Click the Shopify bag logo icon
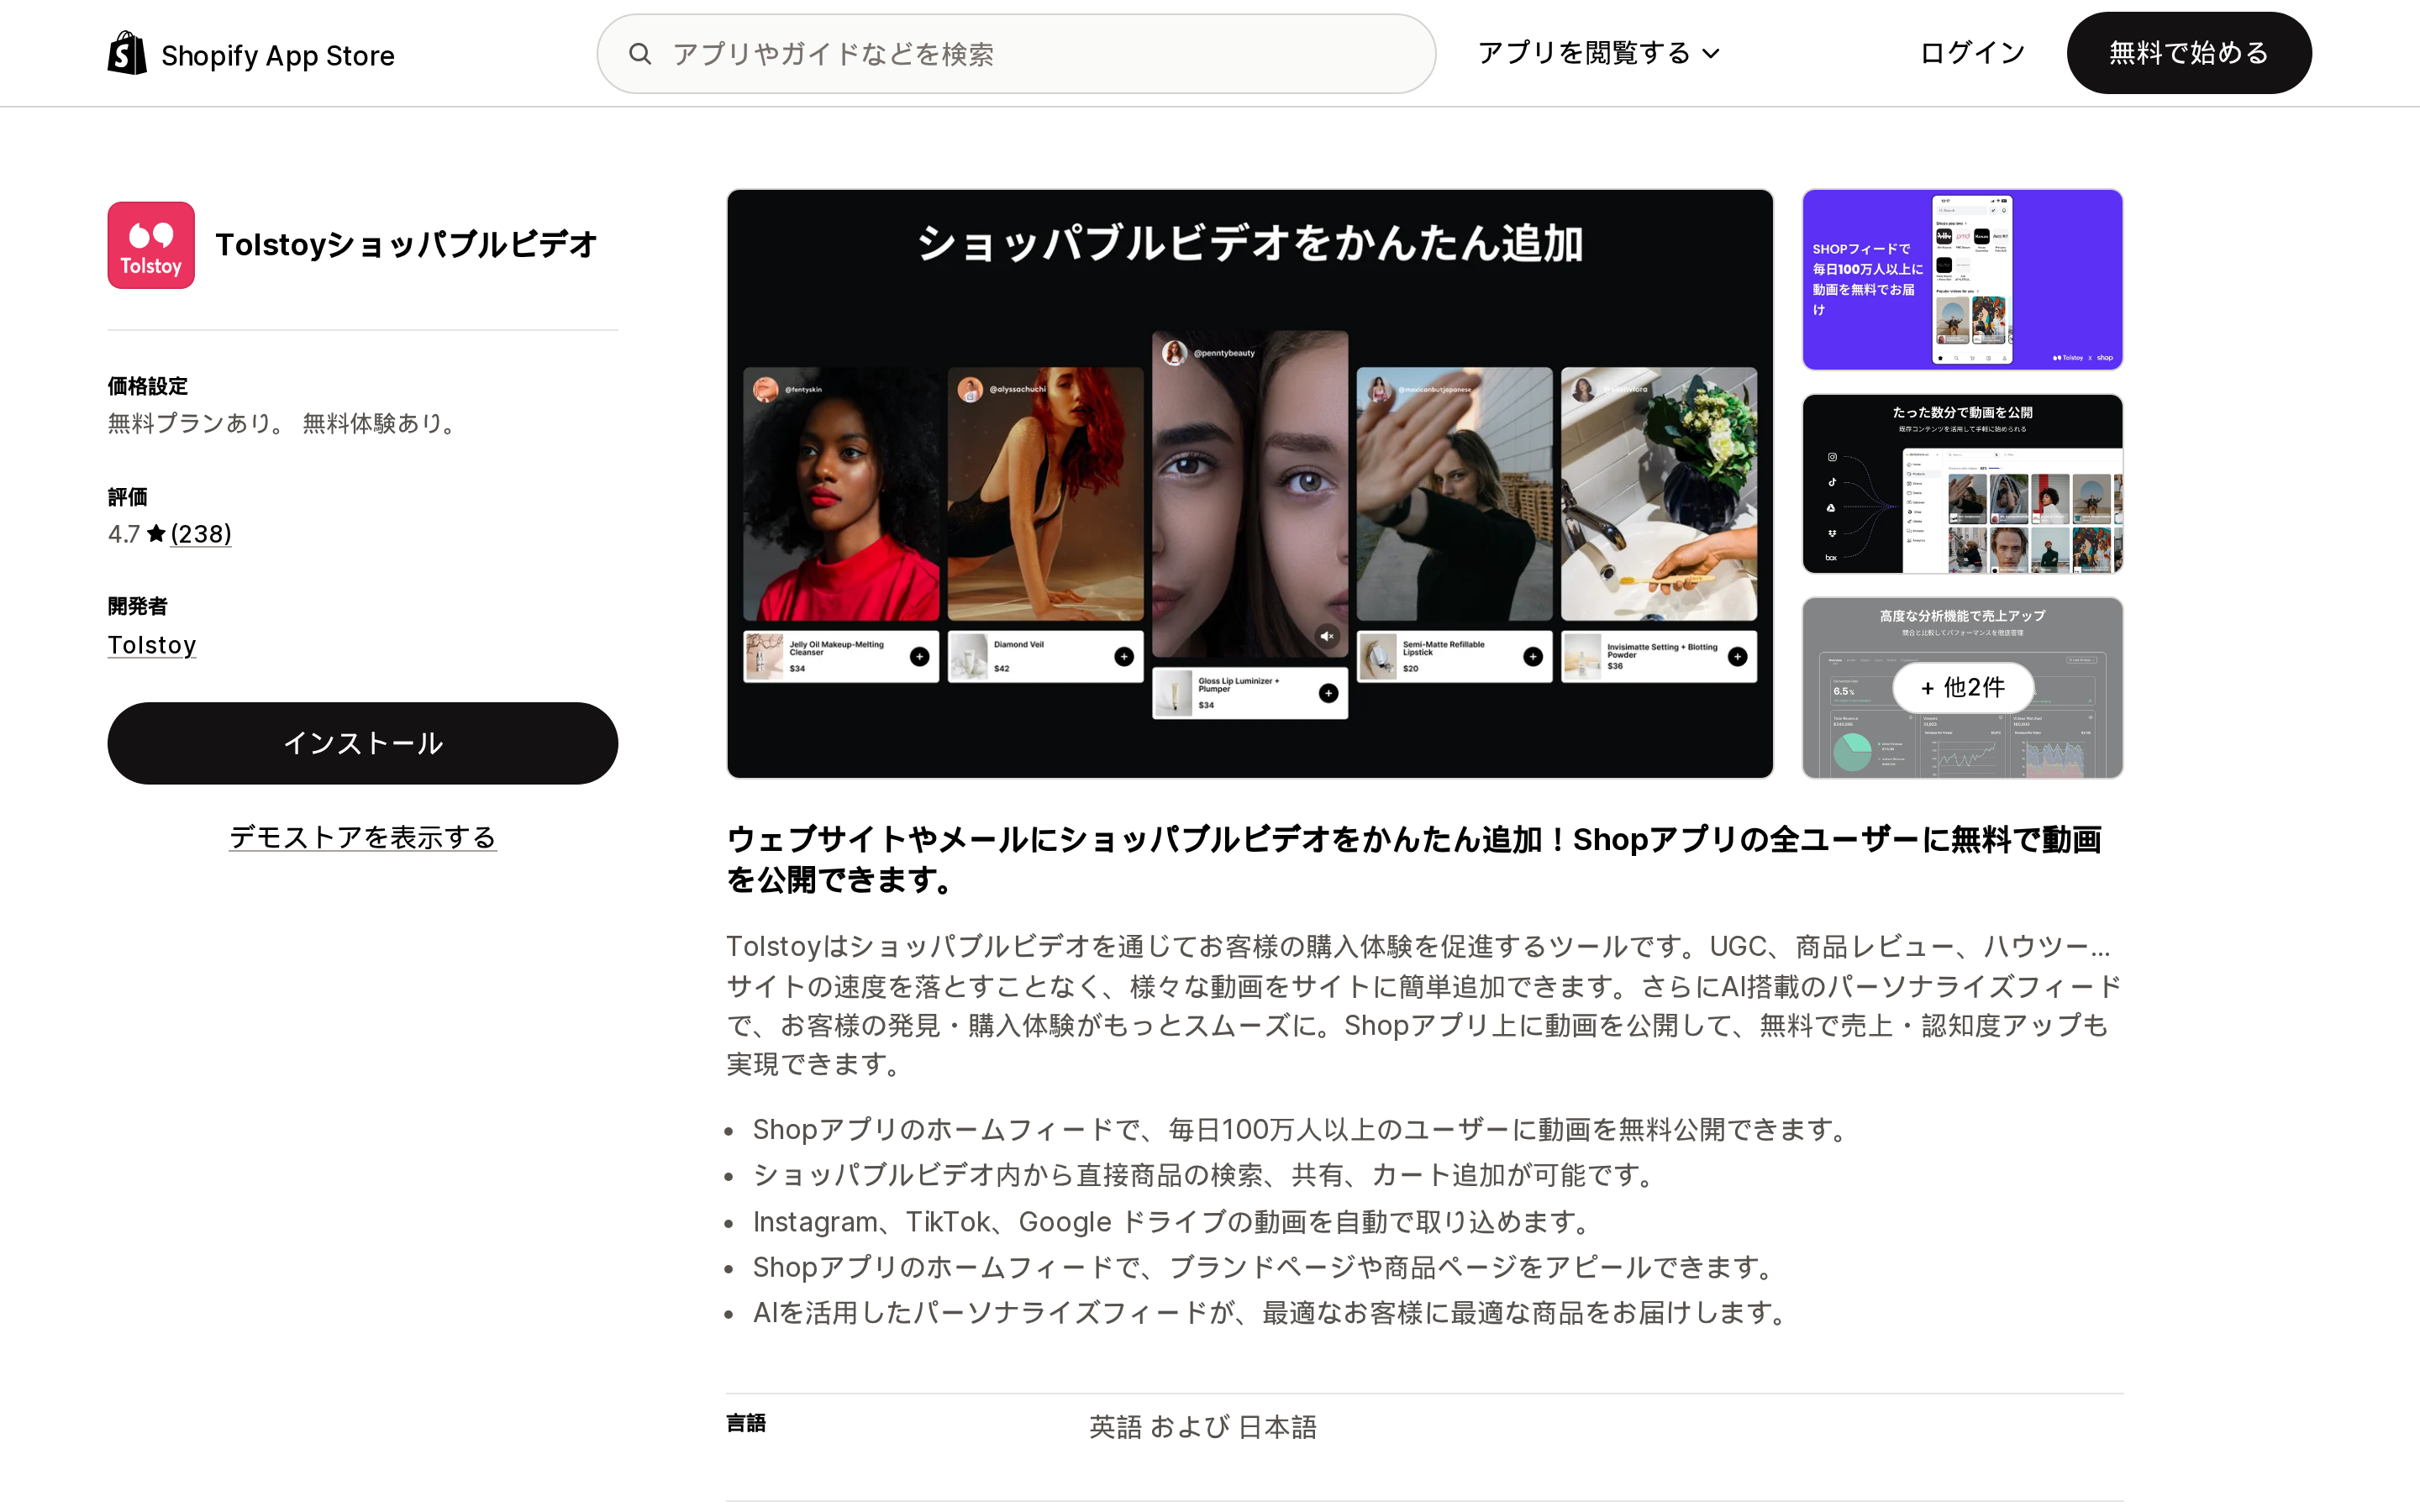This screenshot has height=1512, width=2420. 127,53
